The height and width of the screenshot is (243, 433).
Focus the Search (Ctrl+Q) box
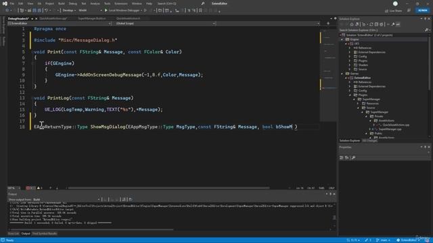tap(181, 3)
